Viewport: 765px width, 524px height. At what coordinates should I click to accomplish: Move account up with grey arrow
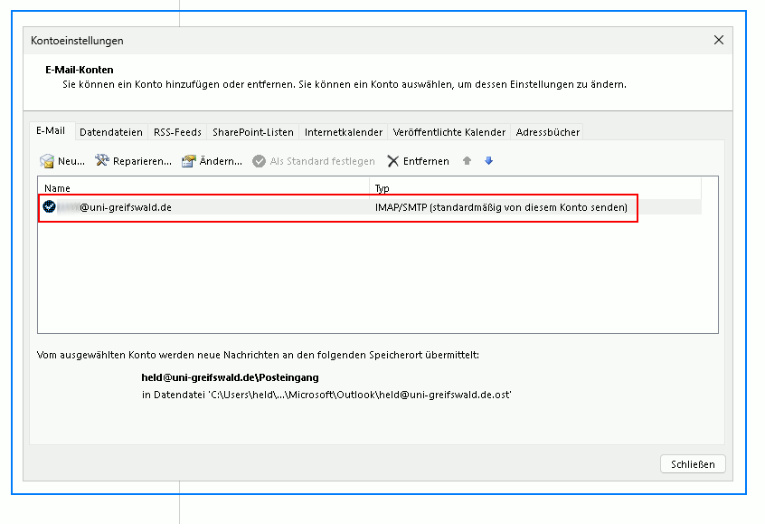click(x=467, y=161)
